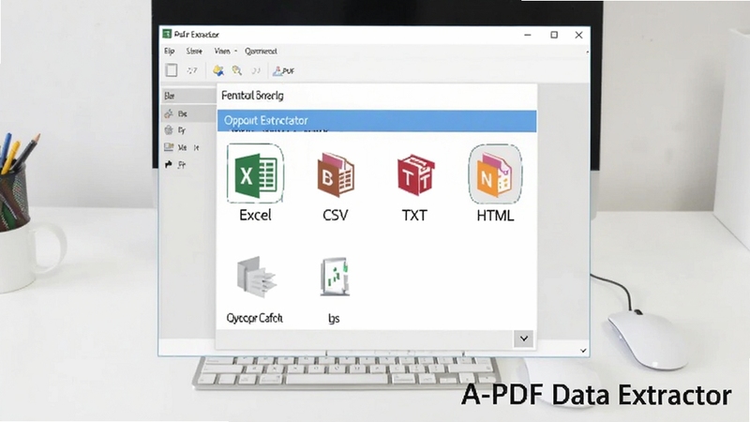Screen dimensions: 750x422
Task: Select the HTML export format icon
Action: tap(495, 174)
